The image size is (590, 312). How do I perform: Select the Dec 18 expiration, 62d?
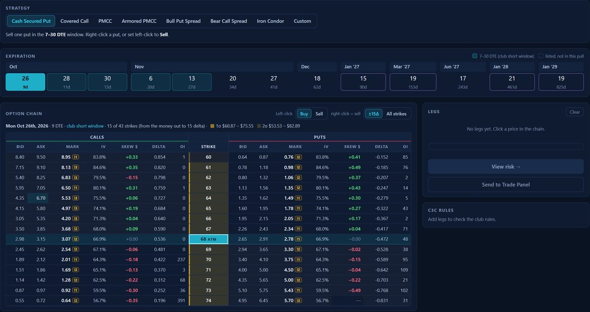point(317,82)
